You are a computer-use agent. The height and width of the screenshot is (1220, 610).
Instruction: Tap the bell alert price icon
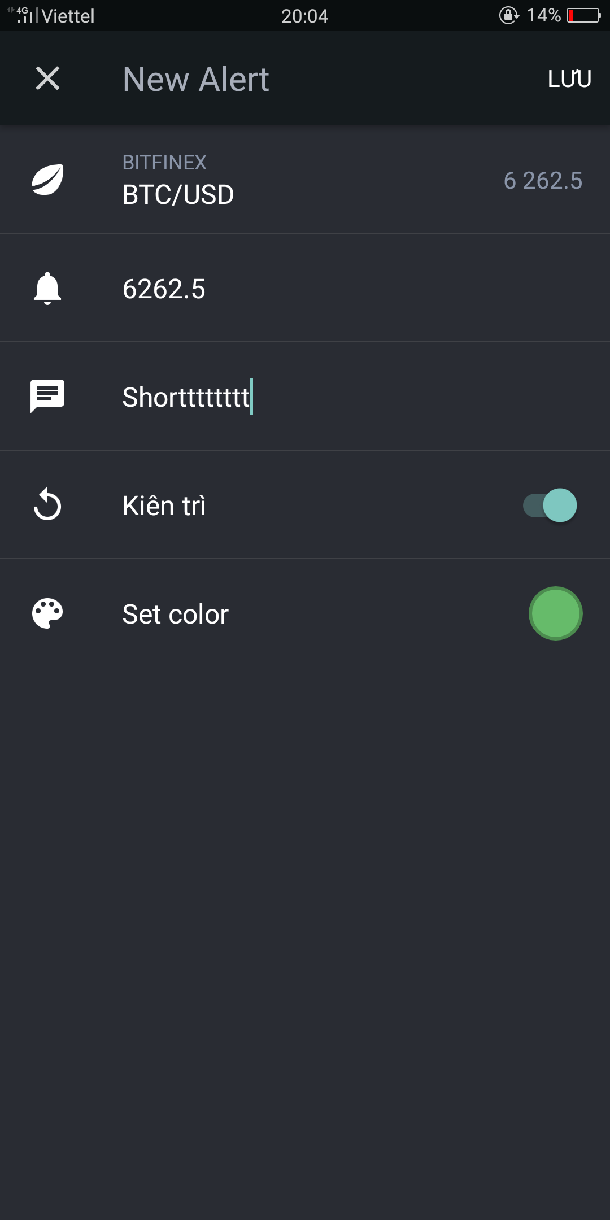47,289
